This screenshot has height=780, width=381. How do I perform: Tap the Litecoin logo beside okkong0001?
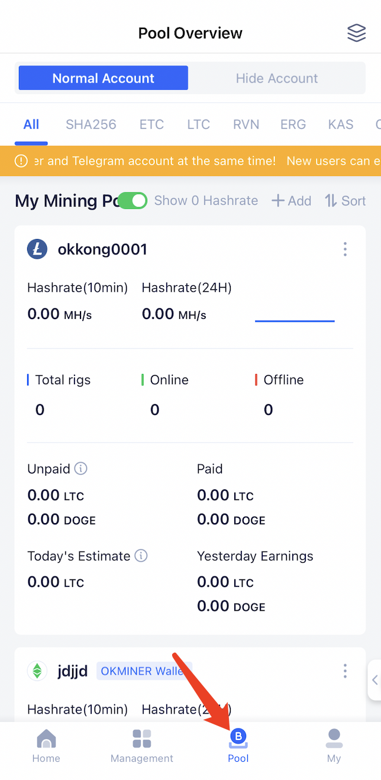tap(37, 249)
